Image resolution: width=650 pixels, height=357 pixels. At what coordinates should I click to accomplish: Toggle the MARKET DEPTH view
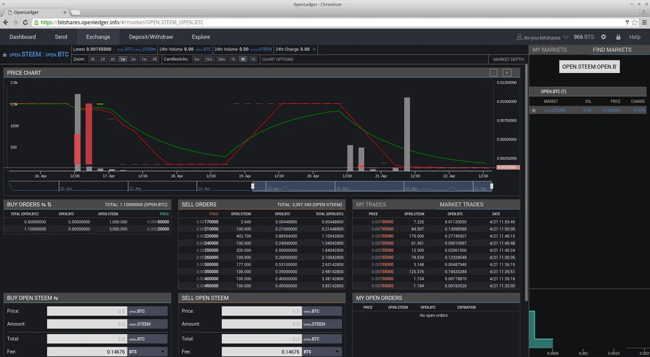click(x=508, y=59)
